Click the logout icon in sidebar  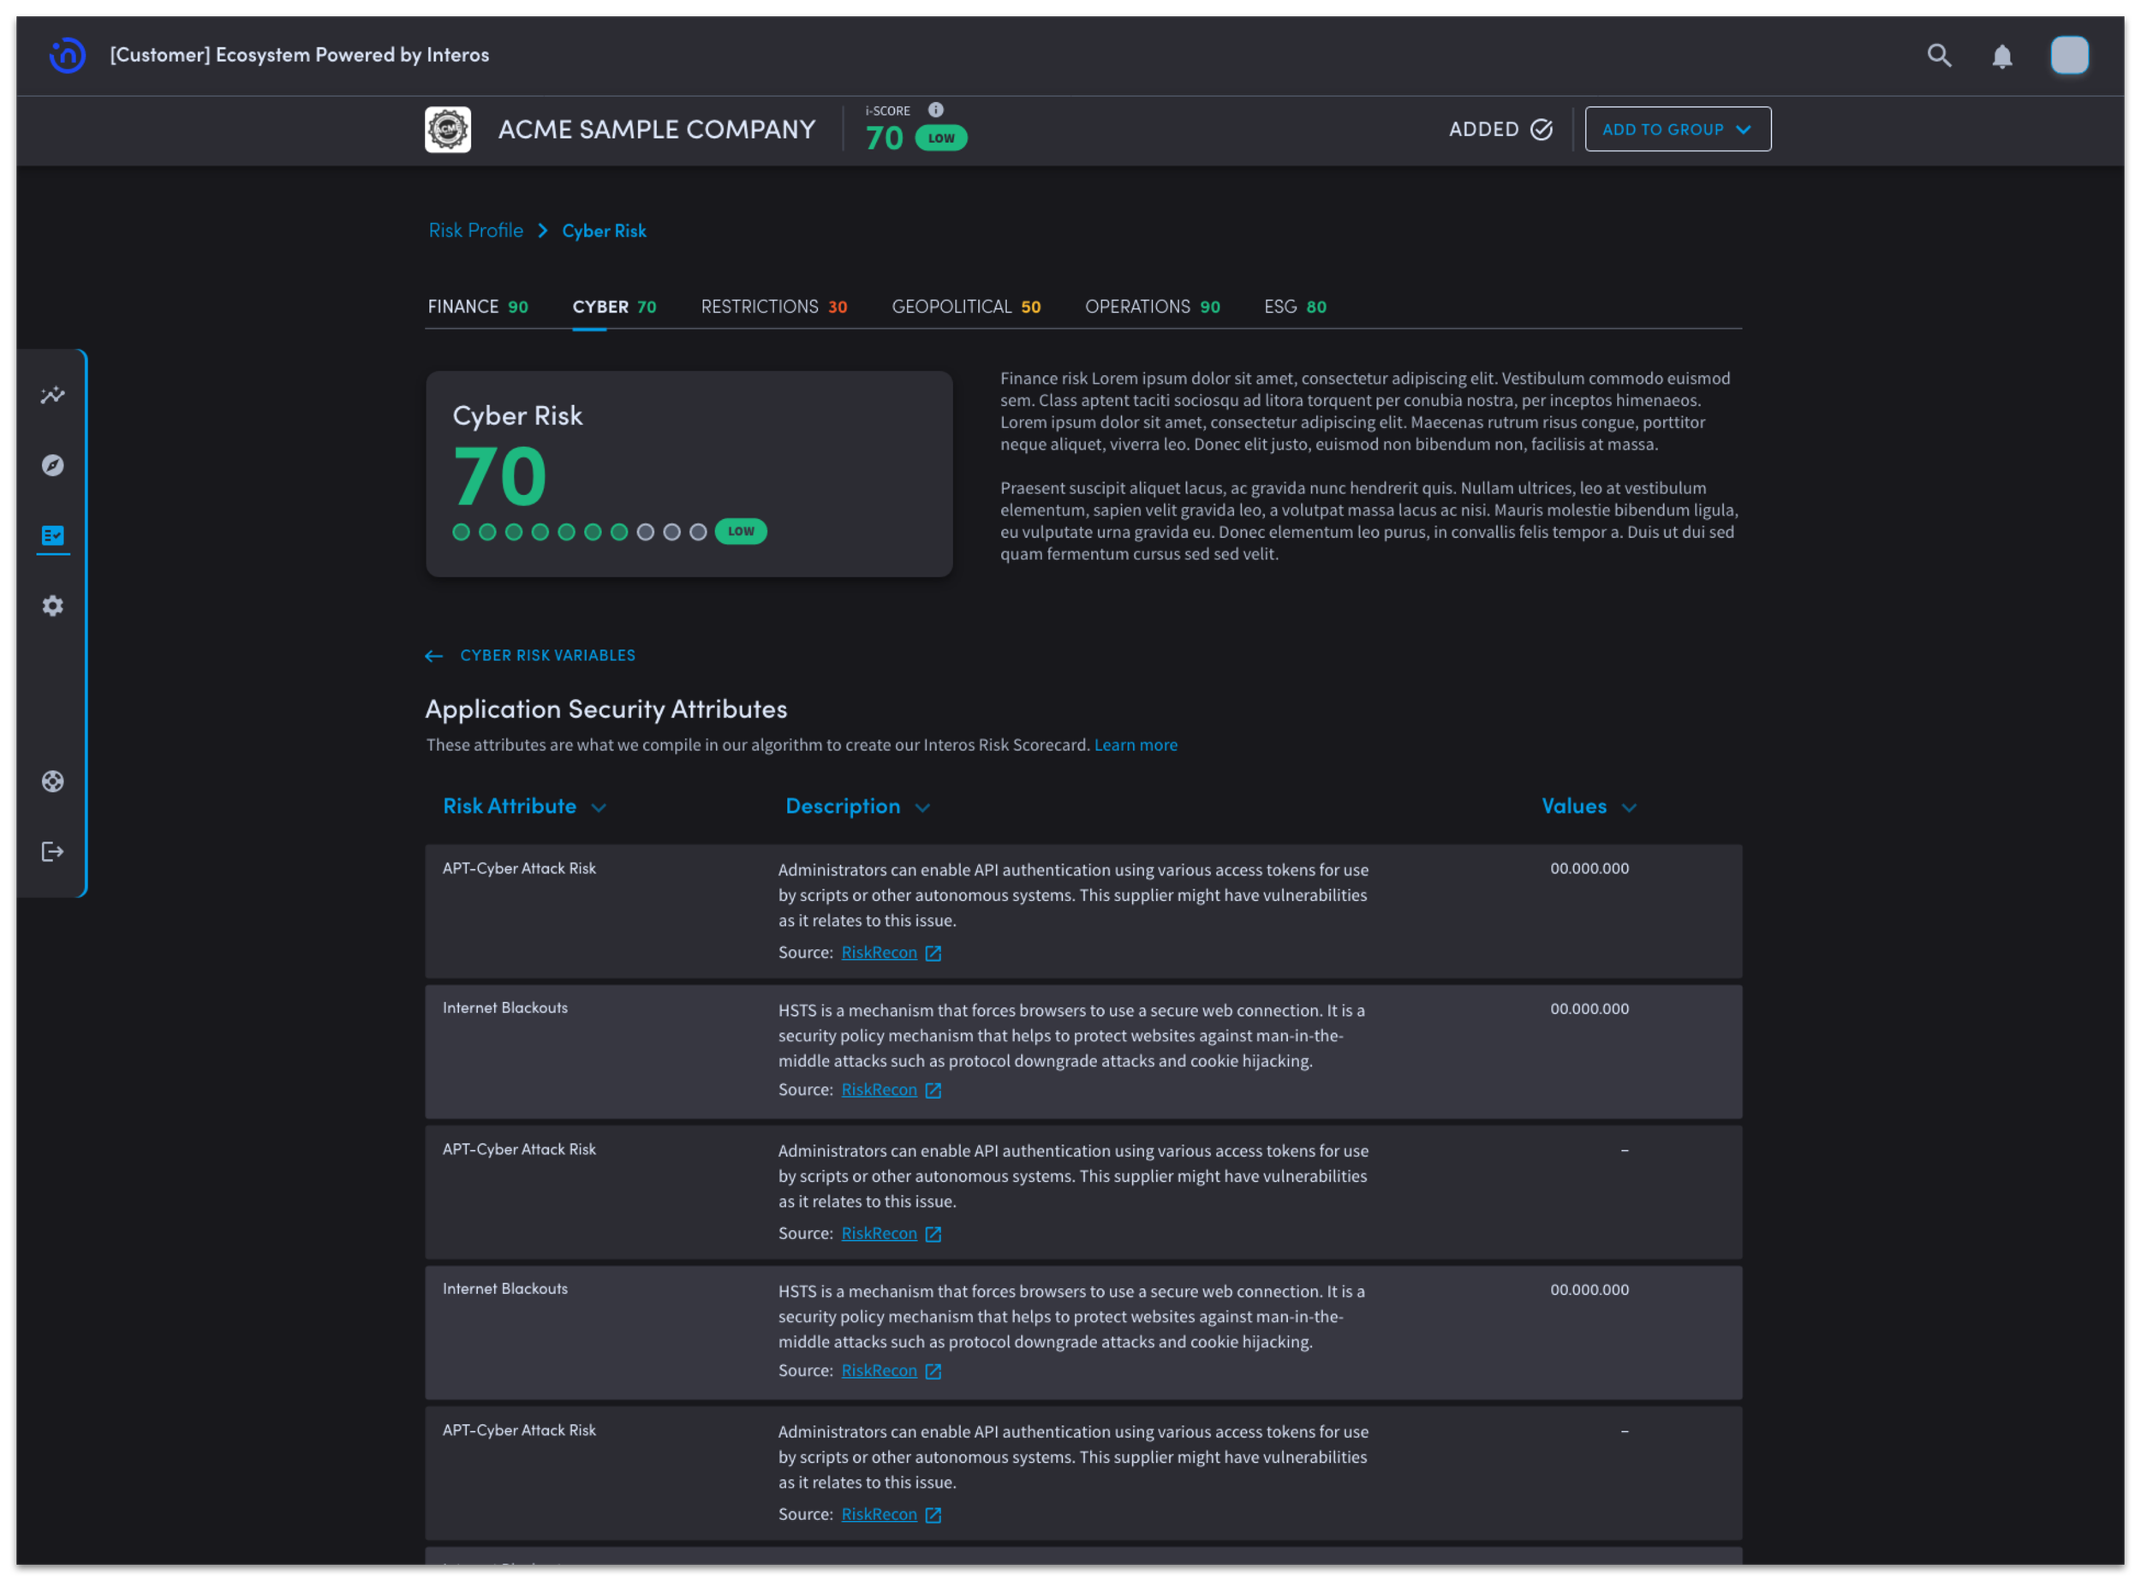tap(52, 852)
